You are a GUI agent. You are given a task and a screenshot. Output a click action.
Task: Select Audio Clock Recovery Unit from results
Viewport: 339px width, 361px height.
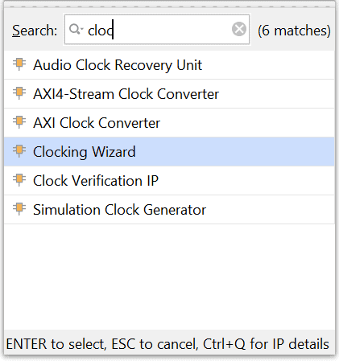point(169,65)
